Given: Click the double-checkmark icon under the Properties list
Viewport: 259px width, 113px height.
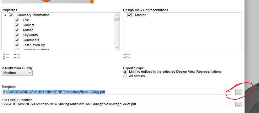Looking at the screenshot, I should click(17, 56).
